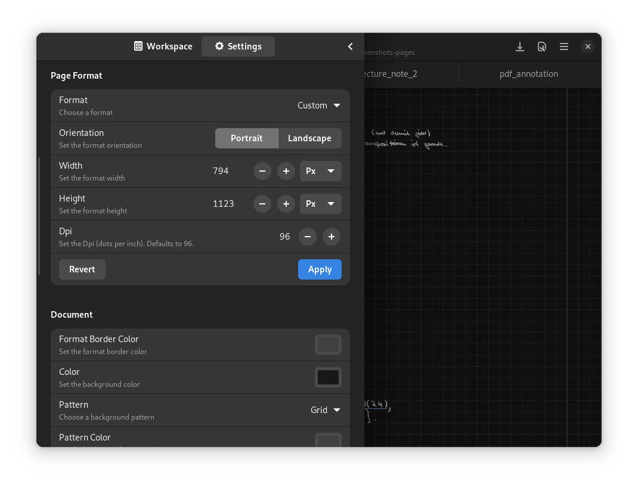
Task: Collapse the sidebar with the back chevron
Action: 351,46
